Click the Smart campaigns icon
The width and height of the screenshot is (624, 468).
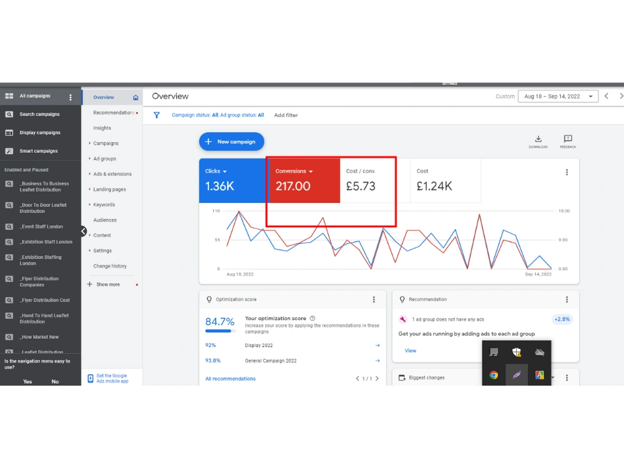(x=9, y=151)
